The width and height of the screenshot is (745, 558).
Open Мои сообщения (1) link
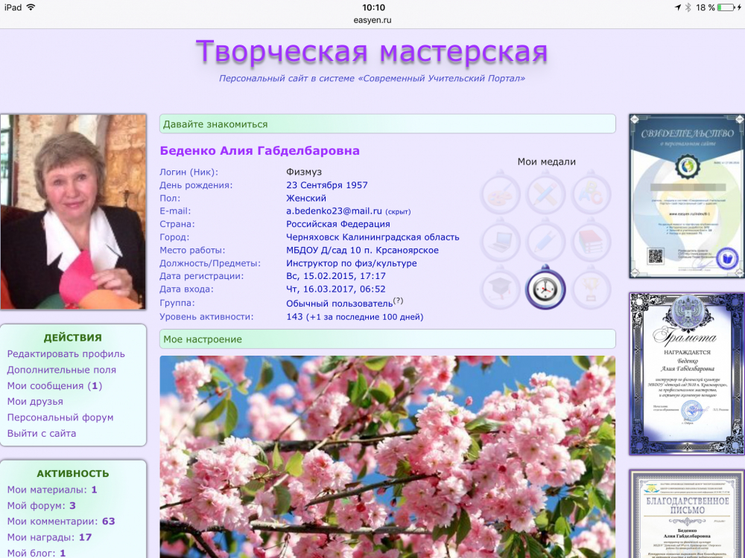tap(54, 385)
